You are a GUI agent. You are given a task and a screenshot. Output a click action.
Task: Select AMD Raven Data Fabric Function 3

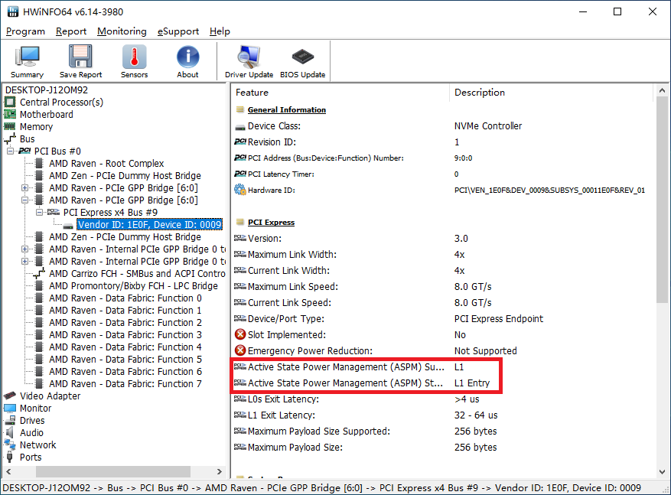125,335
